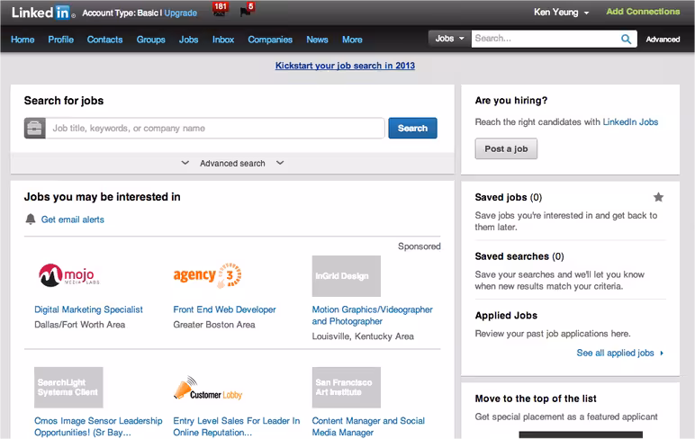Click the Advanced link by top search
The image size is (695, 439).
click(663, 40)
